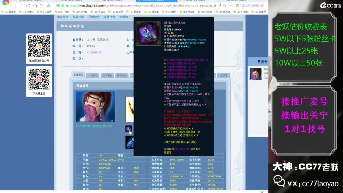Image resolution: width=343 pixels, height=193 pixels.
Task: Switch to the 人物抗性 tab
Action: click(93, 76)
